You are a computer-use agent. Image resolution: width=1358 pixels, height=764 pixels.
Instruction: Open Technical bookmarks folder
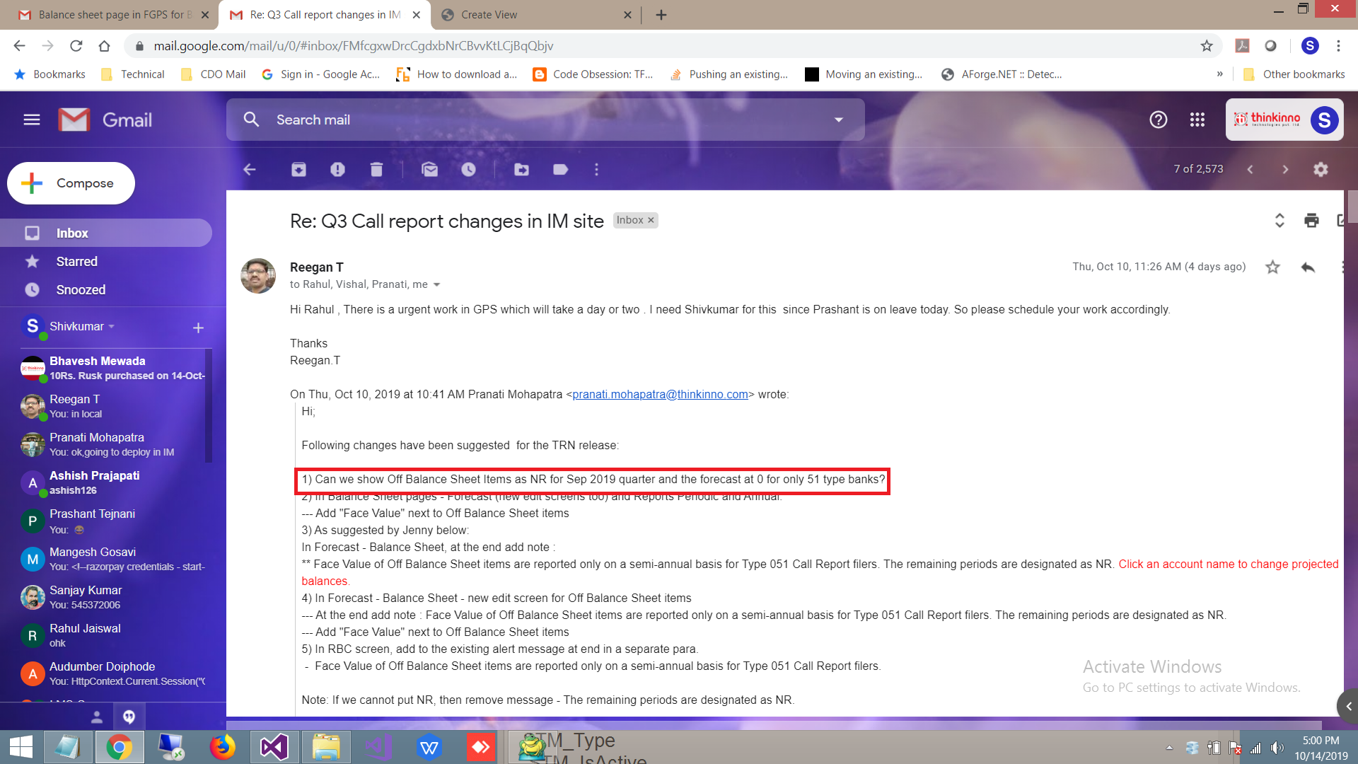pyautogui.click(x=132, y=74)
